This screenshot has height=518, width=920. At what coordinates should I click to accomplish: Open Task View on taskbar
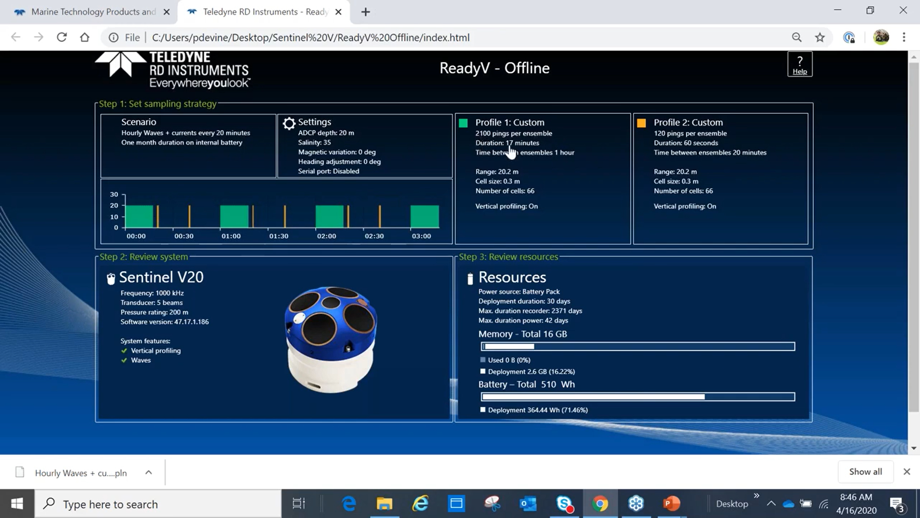pos(299,504)
